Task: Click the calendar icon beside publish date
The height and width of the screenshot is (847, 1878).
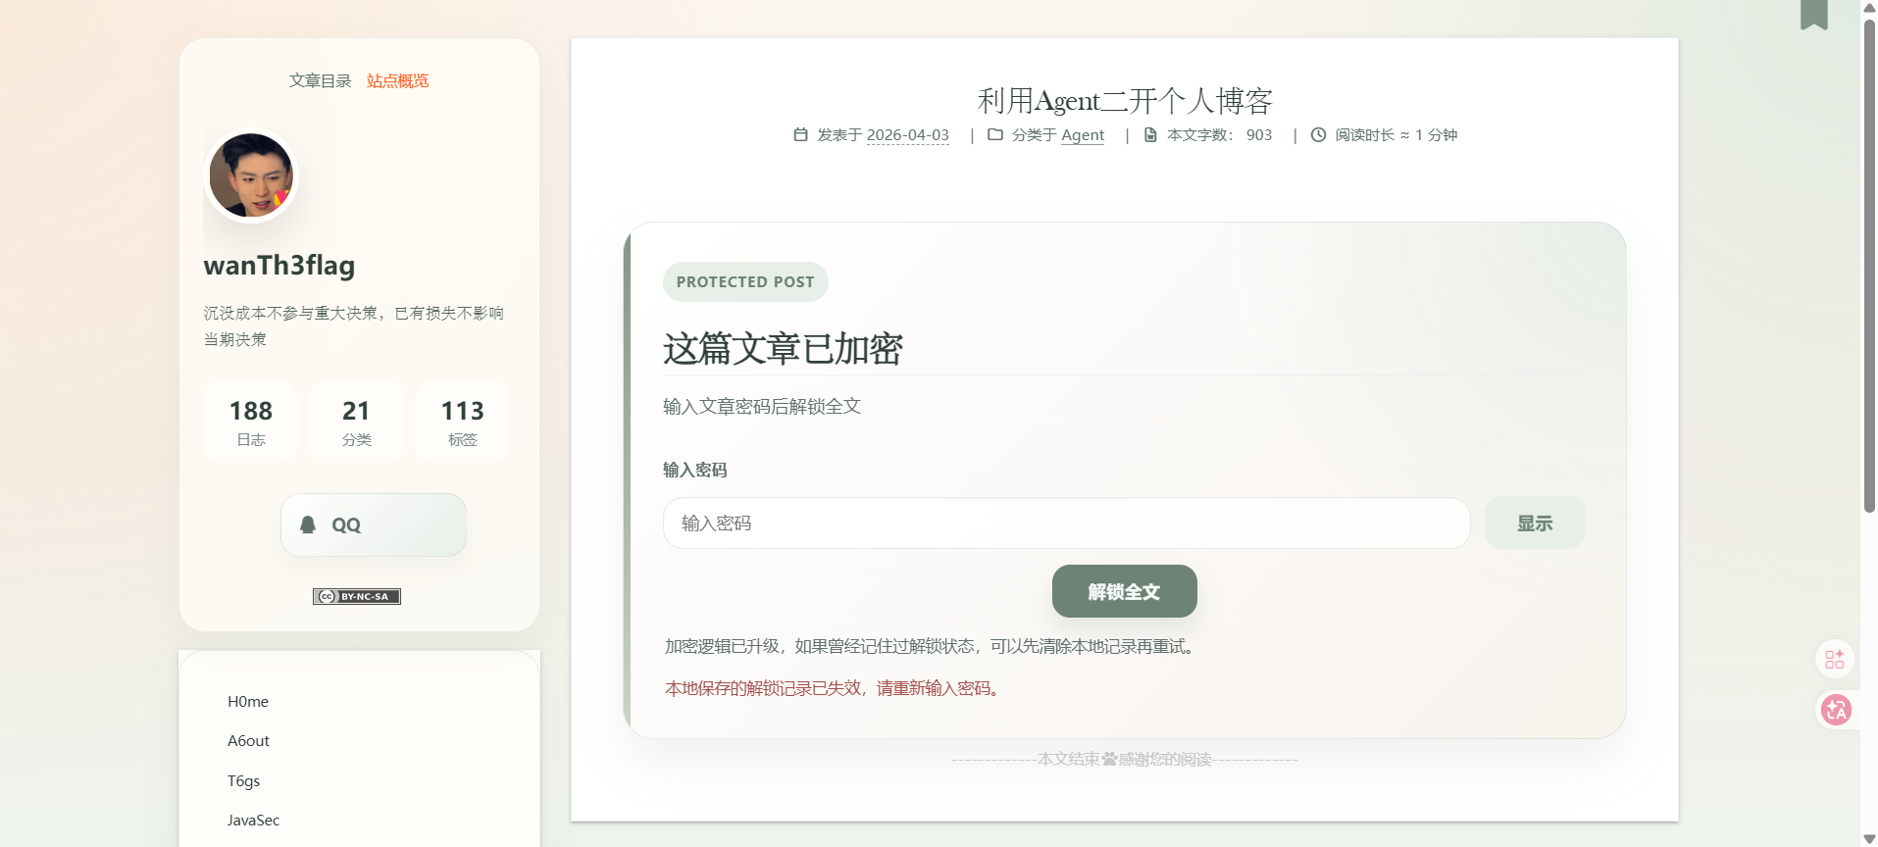Action: (800, 134)
